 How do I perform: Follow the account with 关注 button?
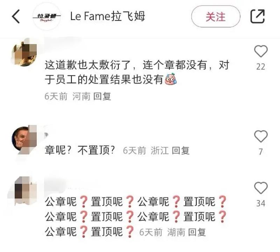(216, 16)
